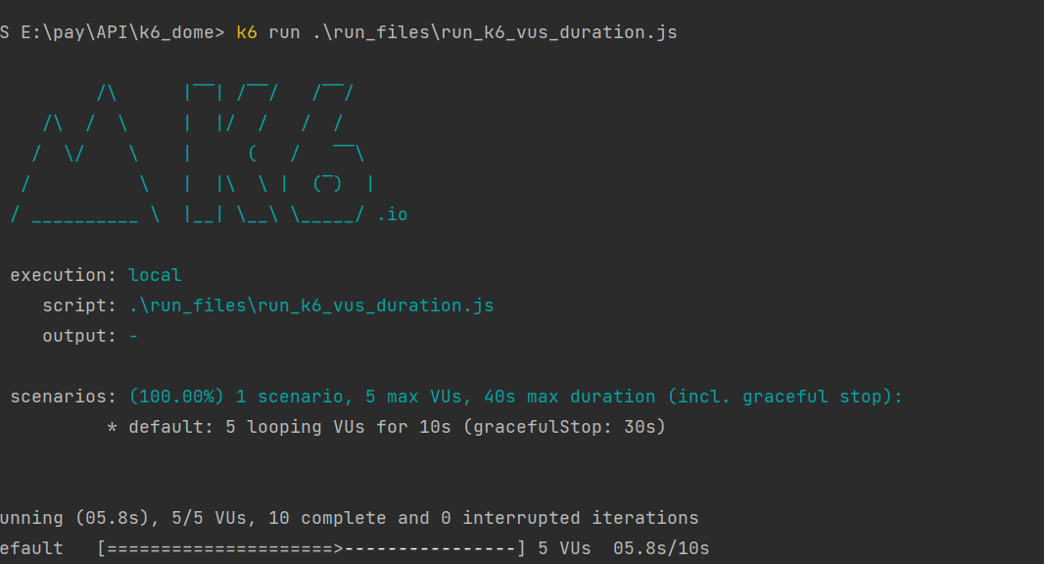Viewport: 1044px width, 564px height.
Task: Click the k6 command in the prompt line
Action: click(247, 32)
